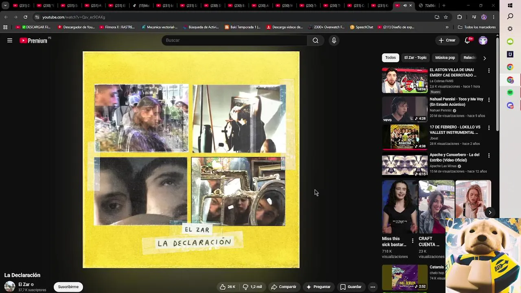Click the Buscar search field
This screenshot has width=521, height=293.
pos(234,40)
